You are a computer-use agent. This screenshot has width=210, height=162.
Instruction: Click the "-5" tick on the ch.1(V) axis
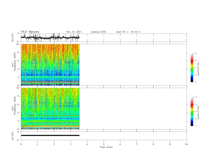click(x=18, y=42)
